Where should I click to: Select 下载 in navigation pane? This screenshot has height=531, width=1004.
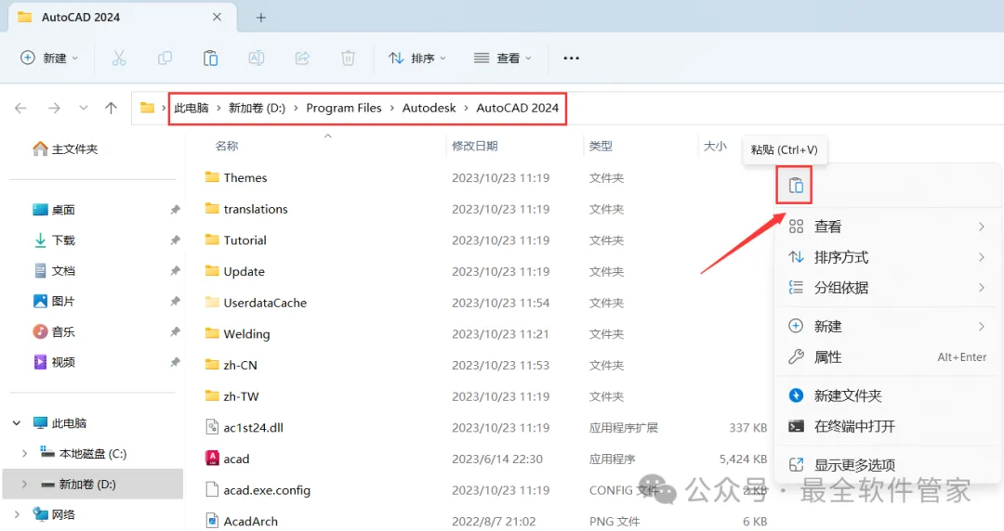(54, 240)
